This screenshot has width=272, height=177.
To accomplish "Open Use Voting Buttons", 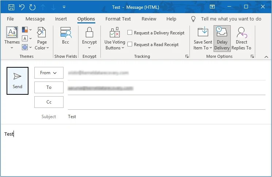I will pyautogui.click(x=115, y=38).
